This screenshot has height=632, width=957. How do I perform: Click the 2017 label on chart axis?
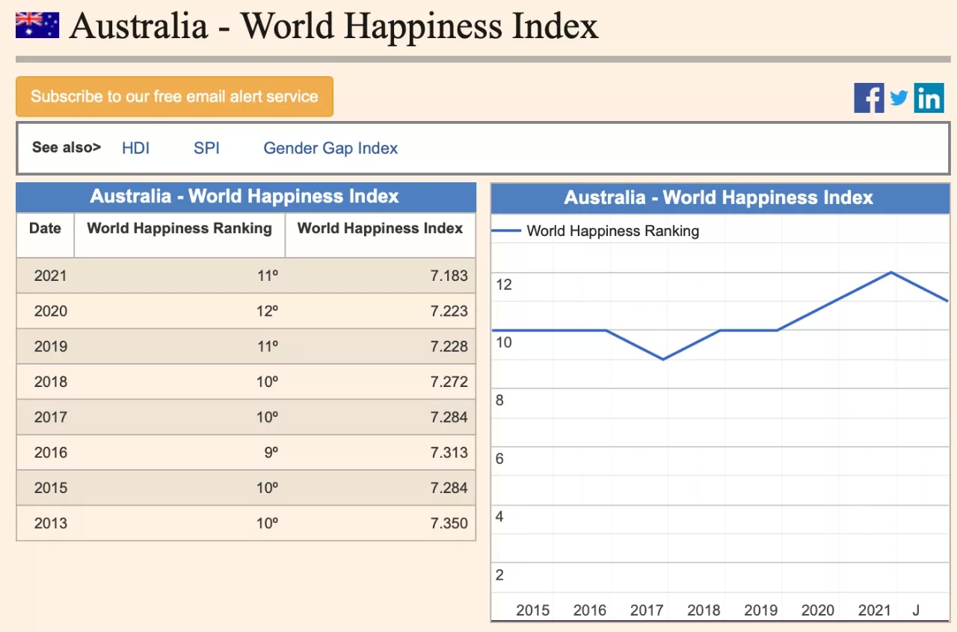coord(647,610)
